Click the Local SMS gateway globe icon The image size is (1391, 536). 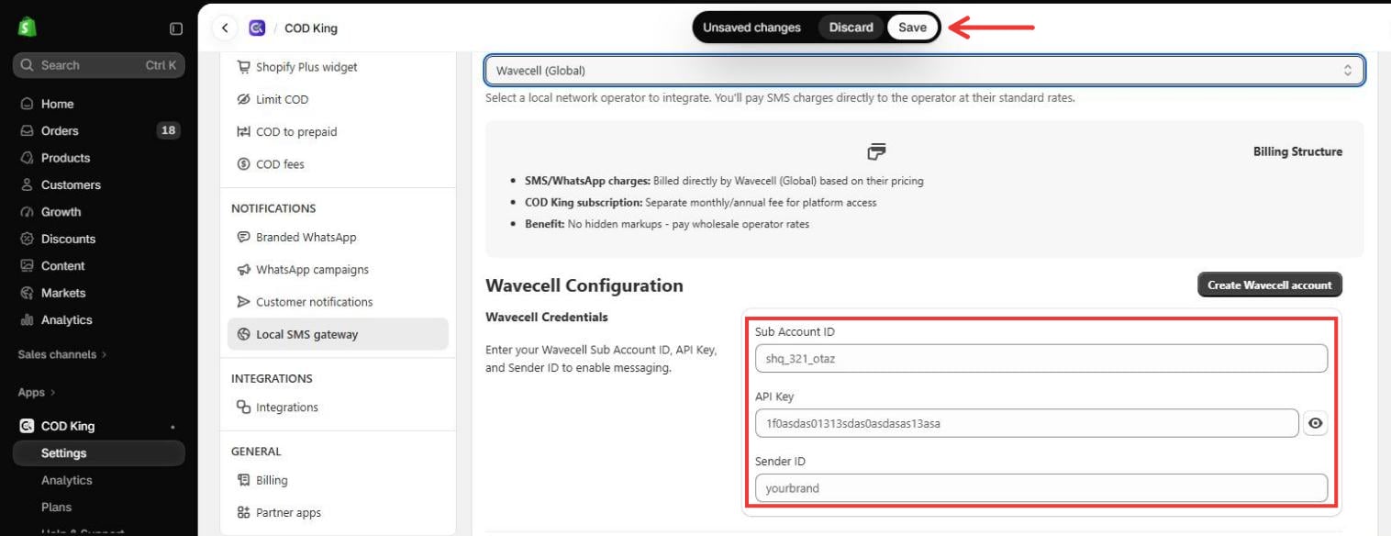point(243,334)
